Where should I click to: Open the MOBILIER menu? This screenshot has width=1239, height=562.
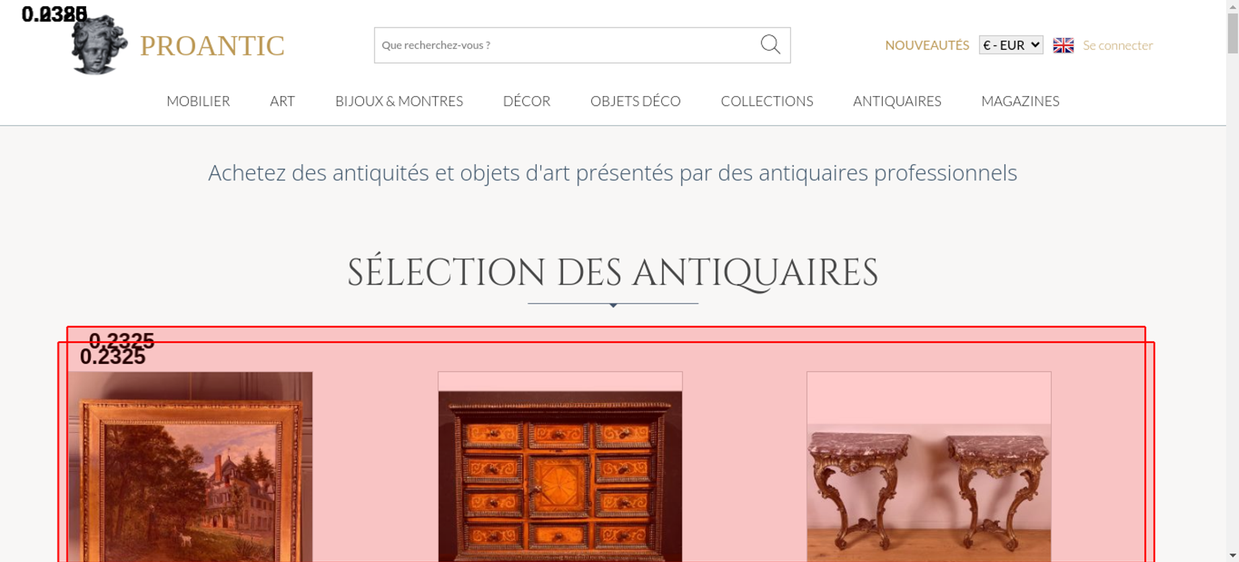point(198,101)
